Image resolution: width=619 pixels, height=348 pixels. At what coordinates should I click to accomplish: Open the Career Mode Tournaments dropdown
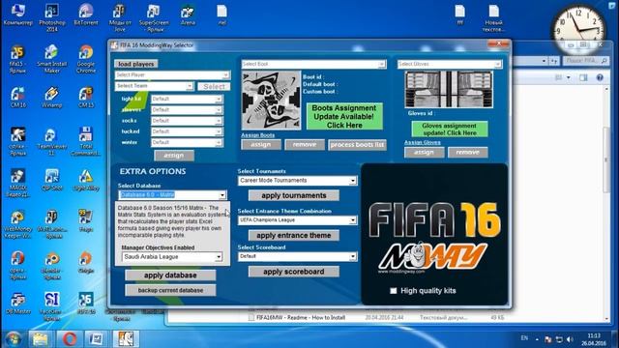[x=352, y=181]
